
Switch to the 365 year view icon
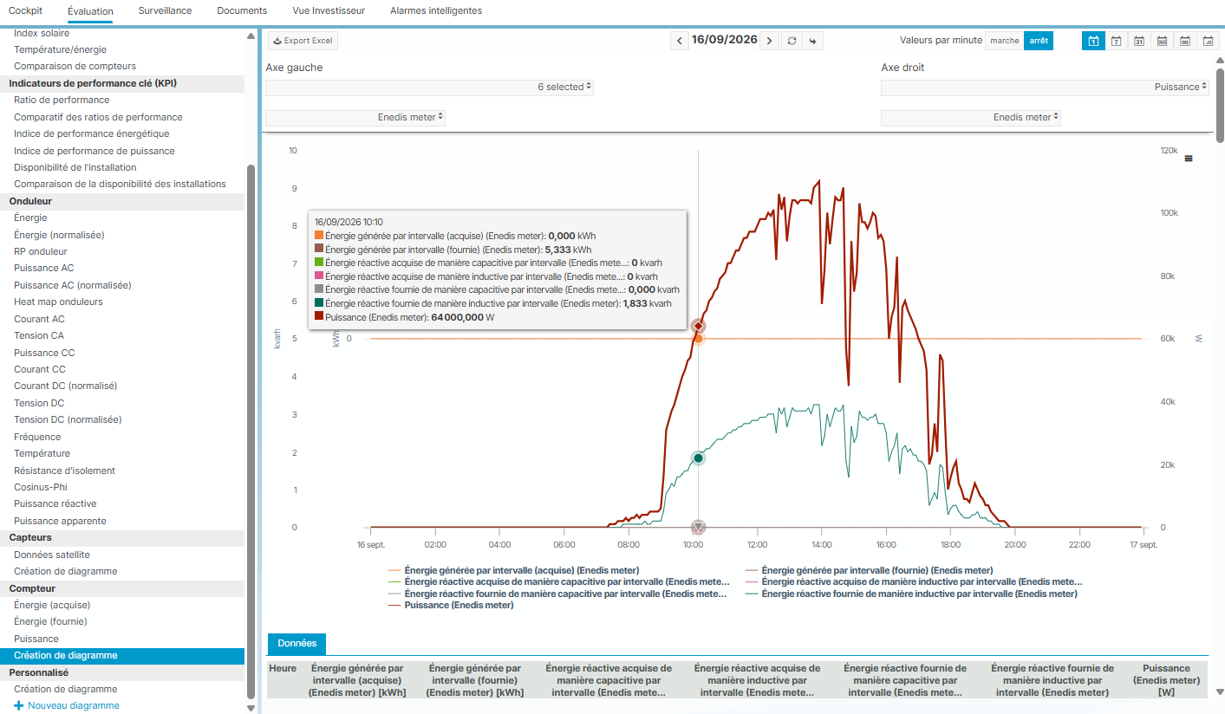pyautogui.click(x=1162, y=41)
